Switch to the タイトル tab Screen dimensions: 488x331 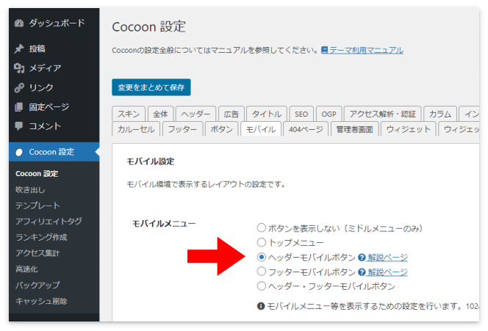[267, 114]
